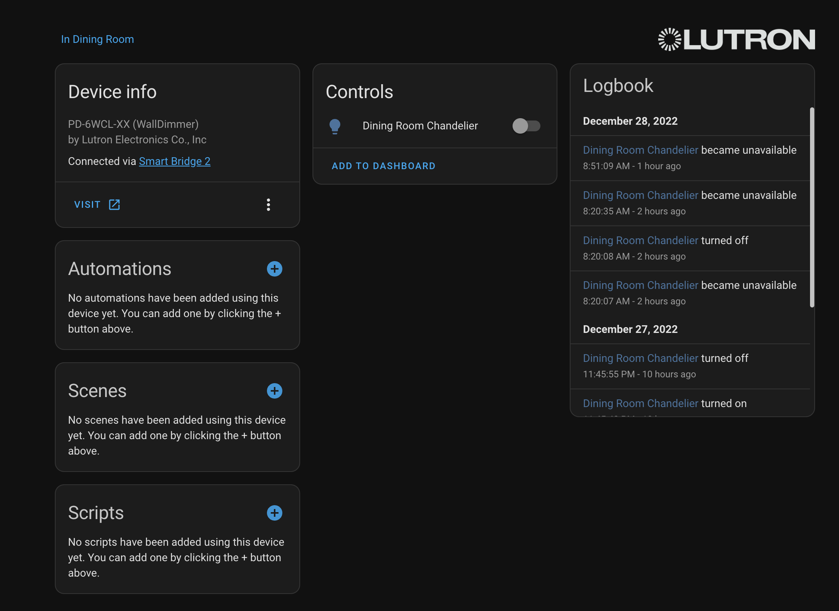839x611 pixels.
Task: Add a new scene with plus button
Action: pyautogui.click(x=274, y=391)
